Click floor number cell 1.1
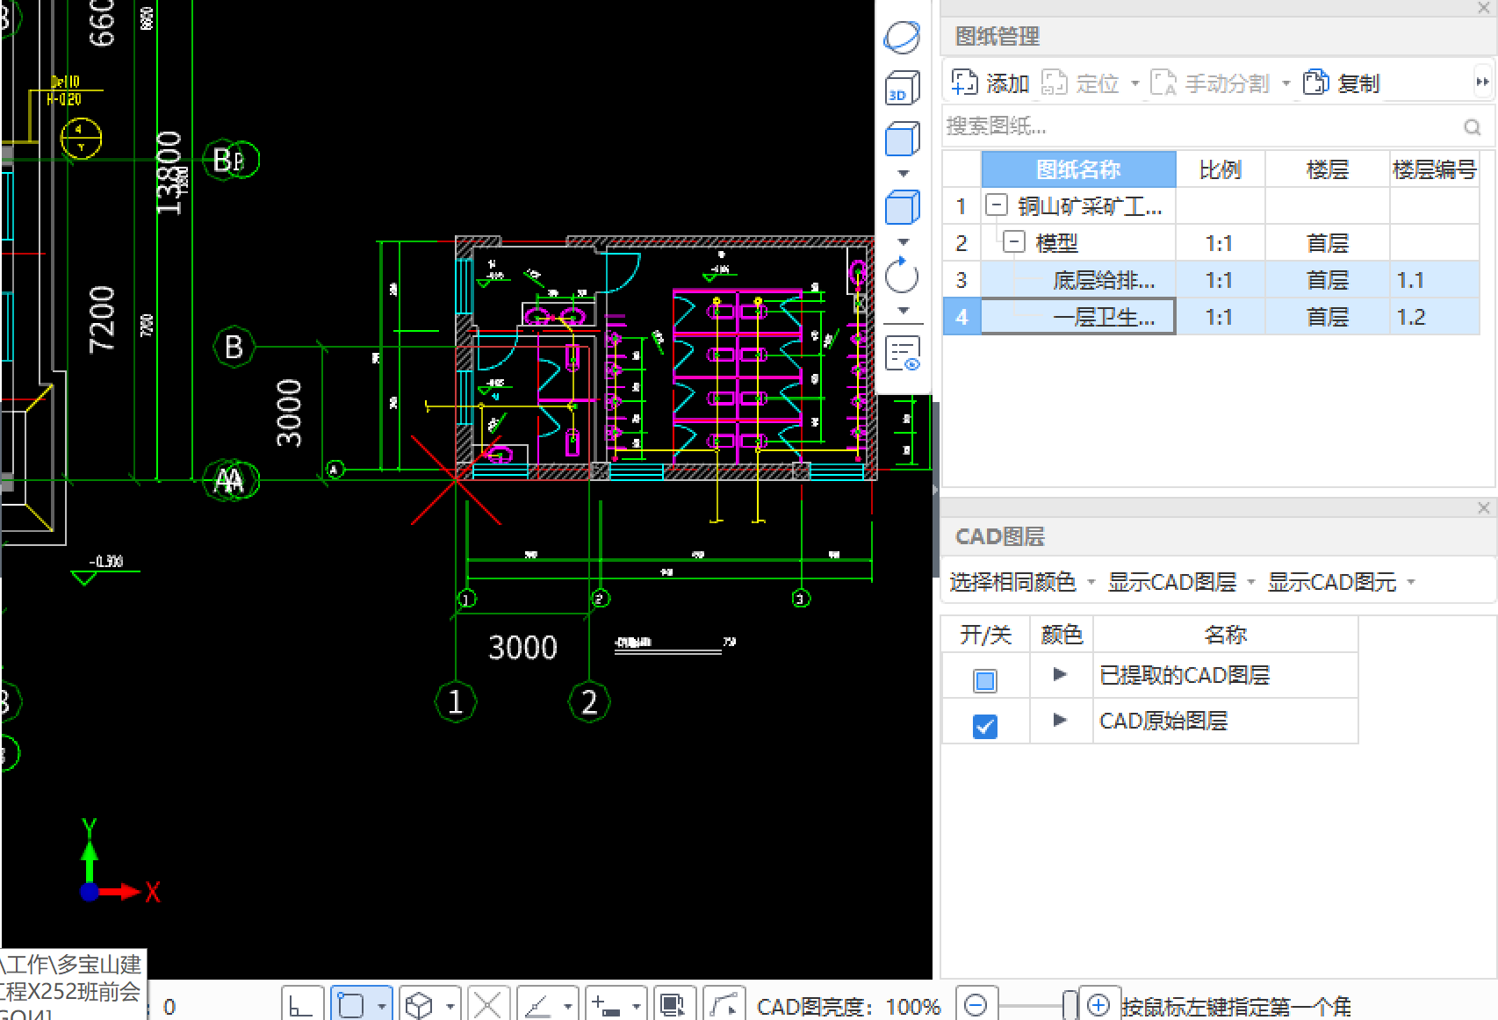This screenshot has height=1020, width=1498. [x=1435, y=280]
